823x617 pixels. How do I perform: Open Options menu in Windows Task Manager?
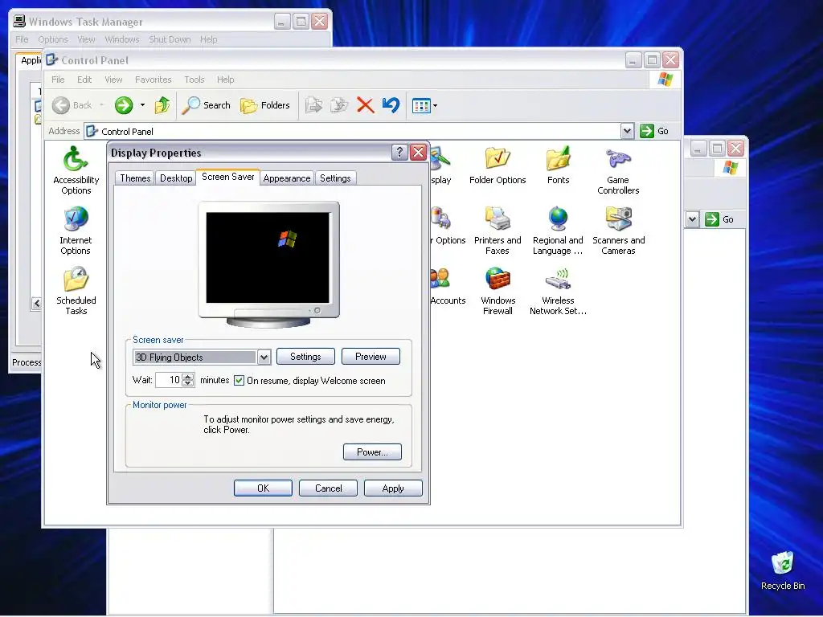[53, 39]
